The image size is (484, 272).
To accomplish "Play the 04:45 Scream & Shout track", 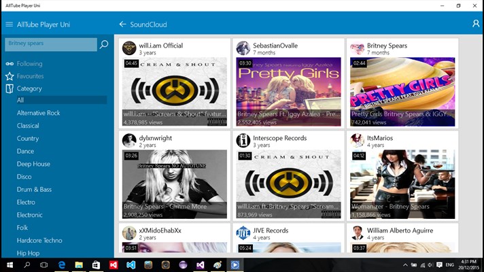I will 175,92.
